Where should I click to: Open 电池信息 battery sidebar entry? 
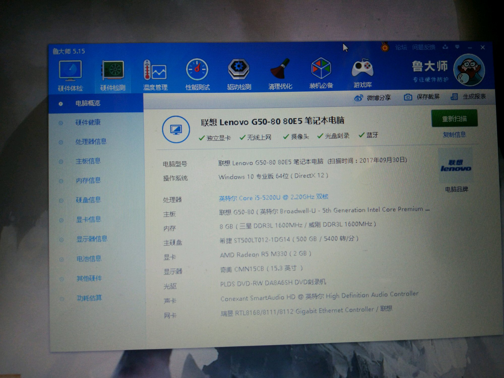pyautogui.click(x=89, y=259)
